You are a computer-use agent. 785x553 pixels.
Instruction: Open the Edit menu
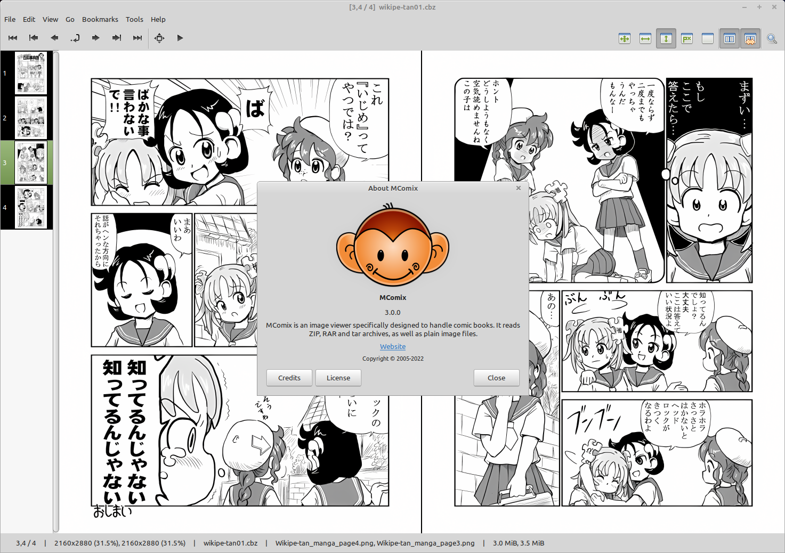coord(29,19)
